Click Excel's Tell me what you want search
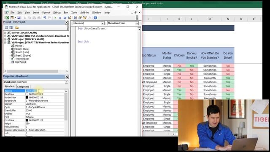This screenshot has height=152, width=270. coord(147,3)
